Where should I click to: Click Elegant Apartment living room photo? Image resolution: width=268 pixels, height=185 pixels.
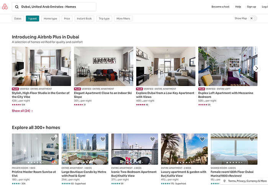[x=104, y=66]
